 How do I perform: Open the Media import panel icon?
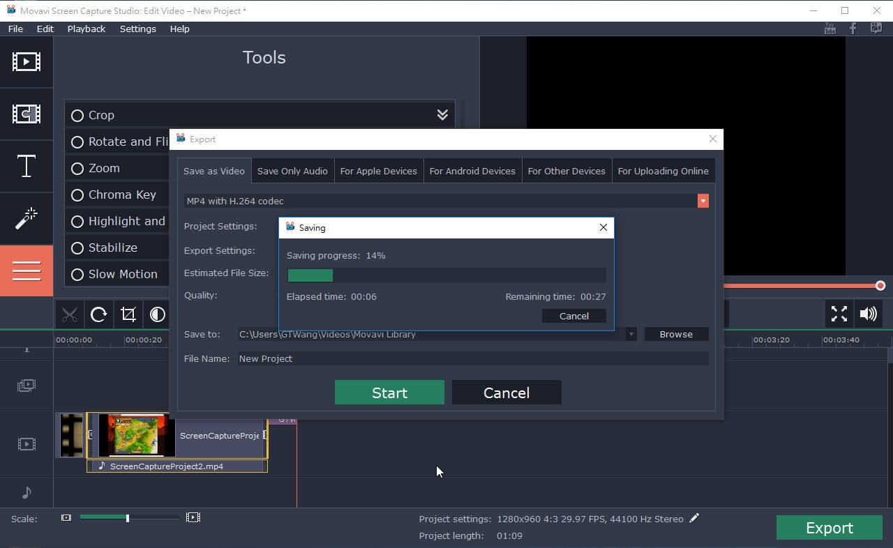point(27,61)
